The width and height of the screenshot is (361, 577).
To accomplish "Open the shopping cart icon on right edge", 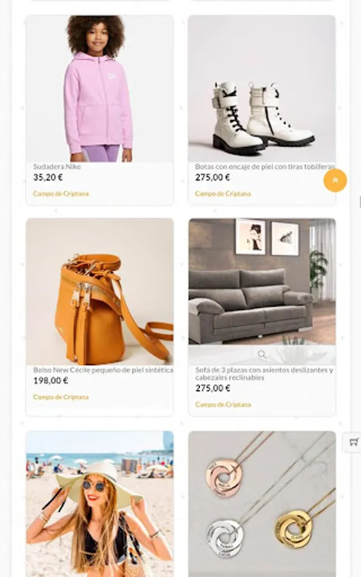I will pyautogui.click(x=353, y=442).
